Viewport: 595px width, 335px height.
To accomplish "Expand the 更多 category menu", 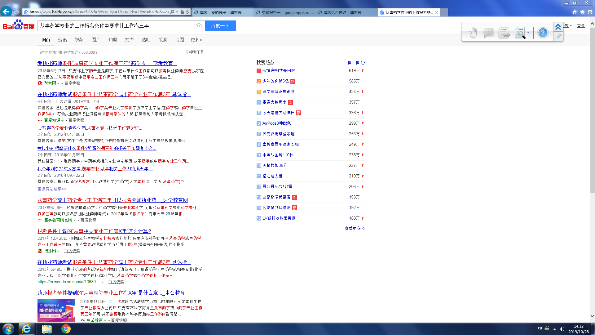I will [196, 40].
